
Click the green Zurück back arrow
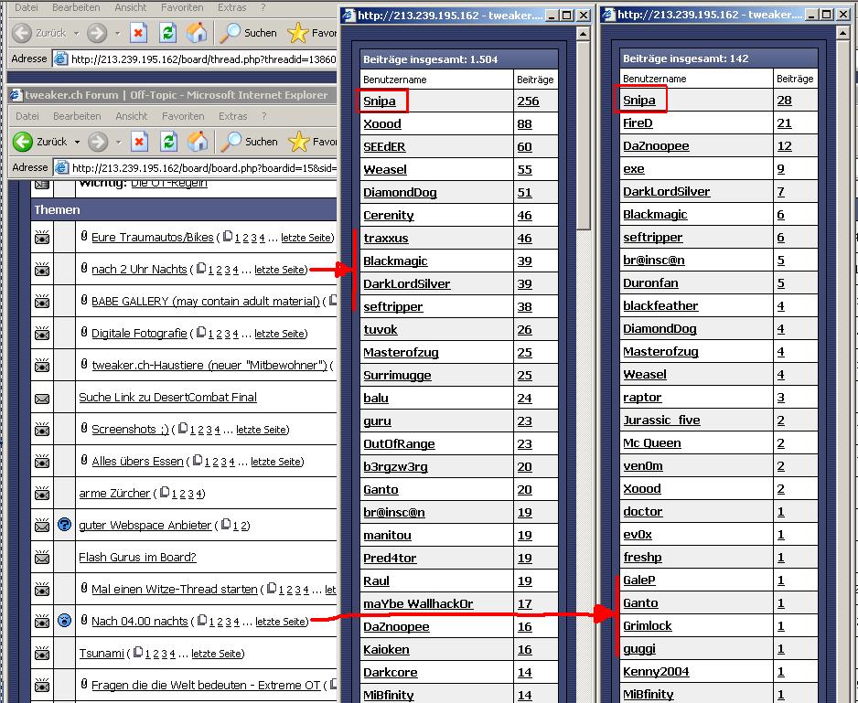click(x=23, y=142)
